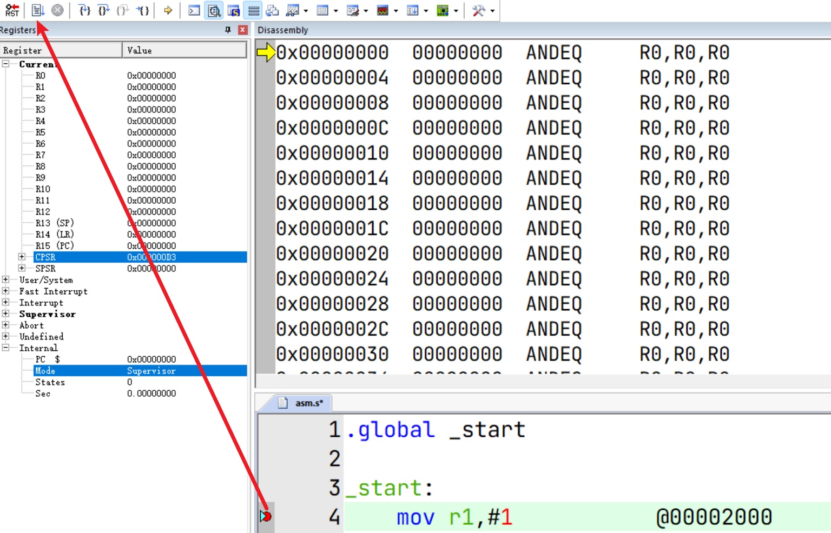This screenshot has height=533, width=831.
Task: Expand the Fast Interrupt group
Action: coord(5,291)
